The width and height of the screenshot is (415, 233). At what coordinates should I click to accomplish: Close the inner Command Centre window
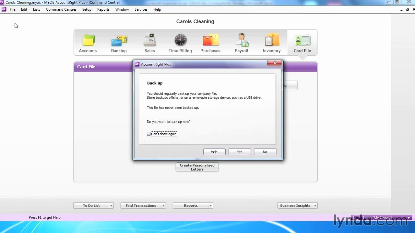[413, 10]
